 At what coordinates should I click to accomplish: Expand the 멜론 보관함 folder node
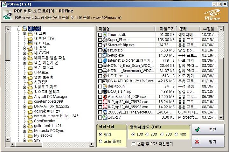pos(24,78)
